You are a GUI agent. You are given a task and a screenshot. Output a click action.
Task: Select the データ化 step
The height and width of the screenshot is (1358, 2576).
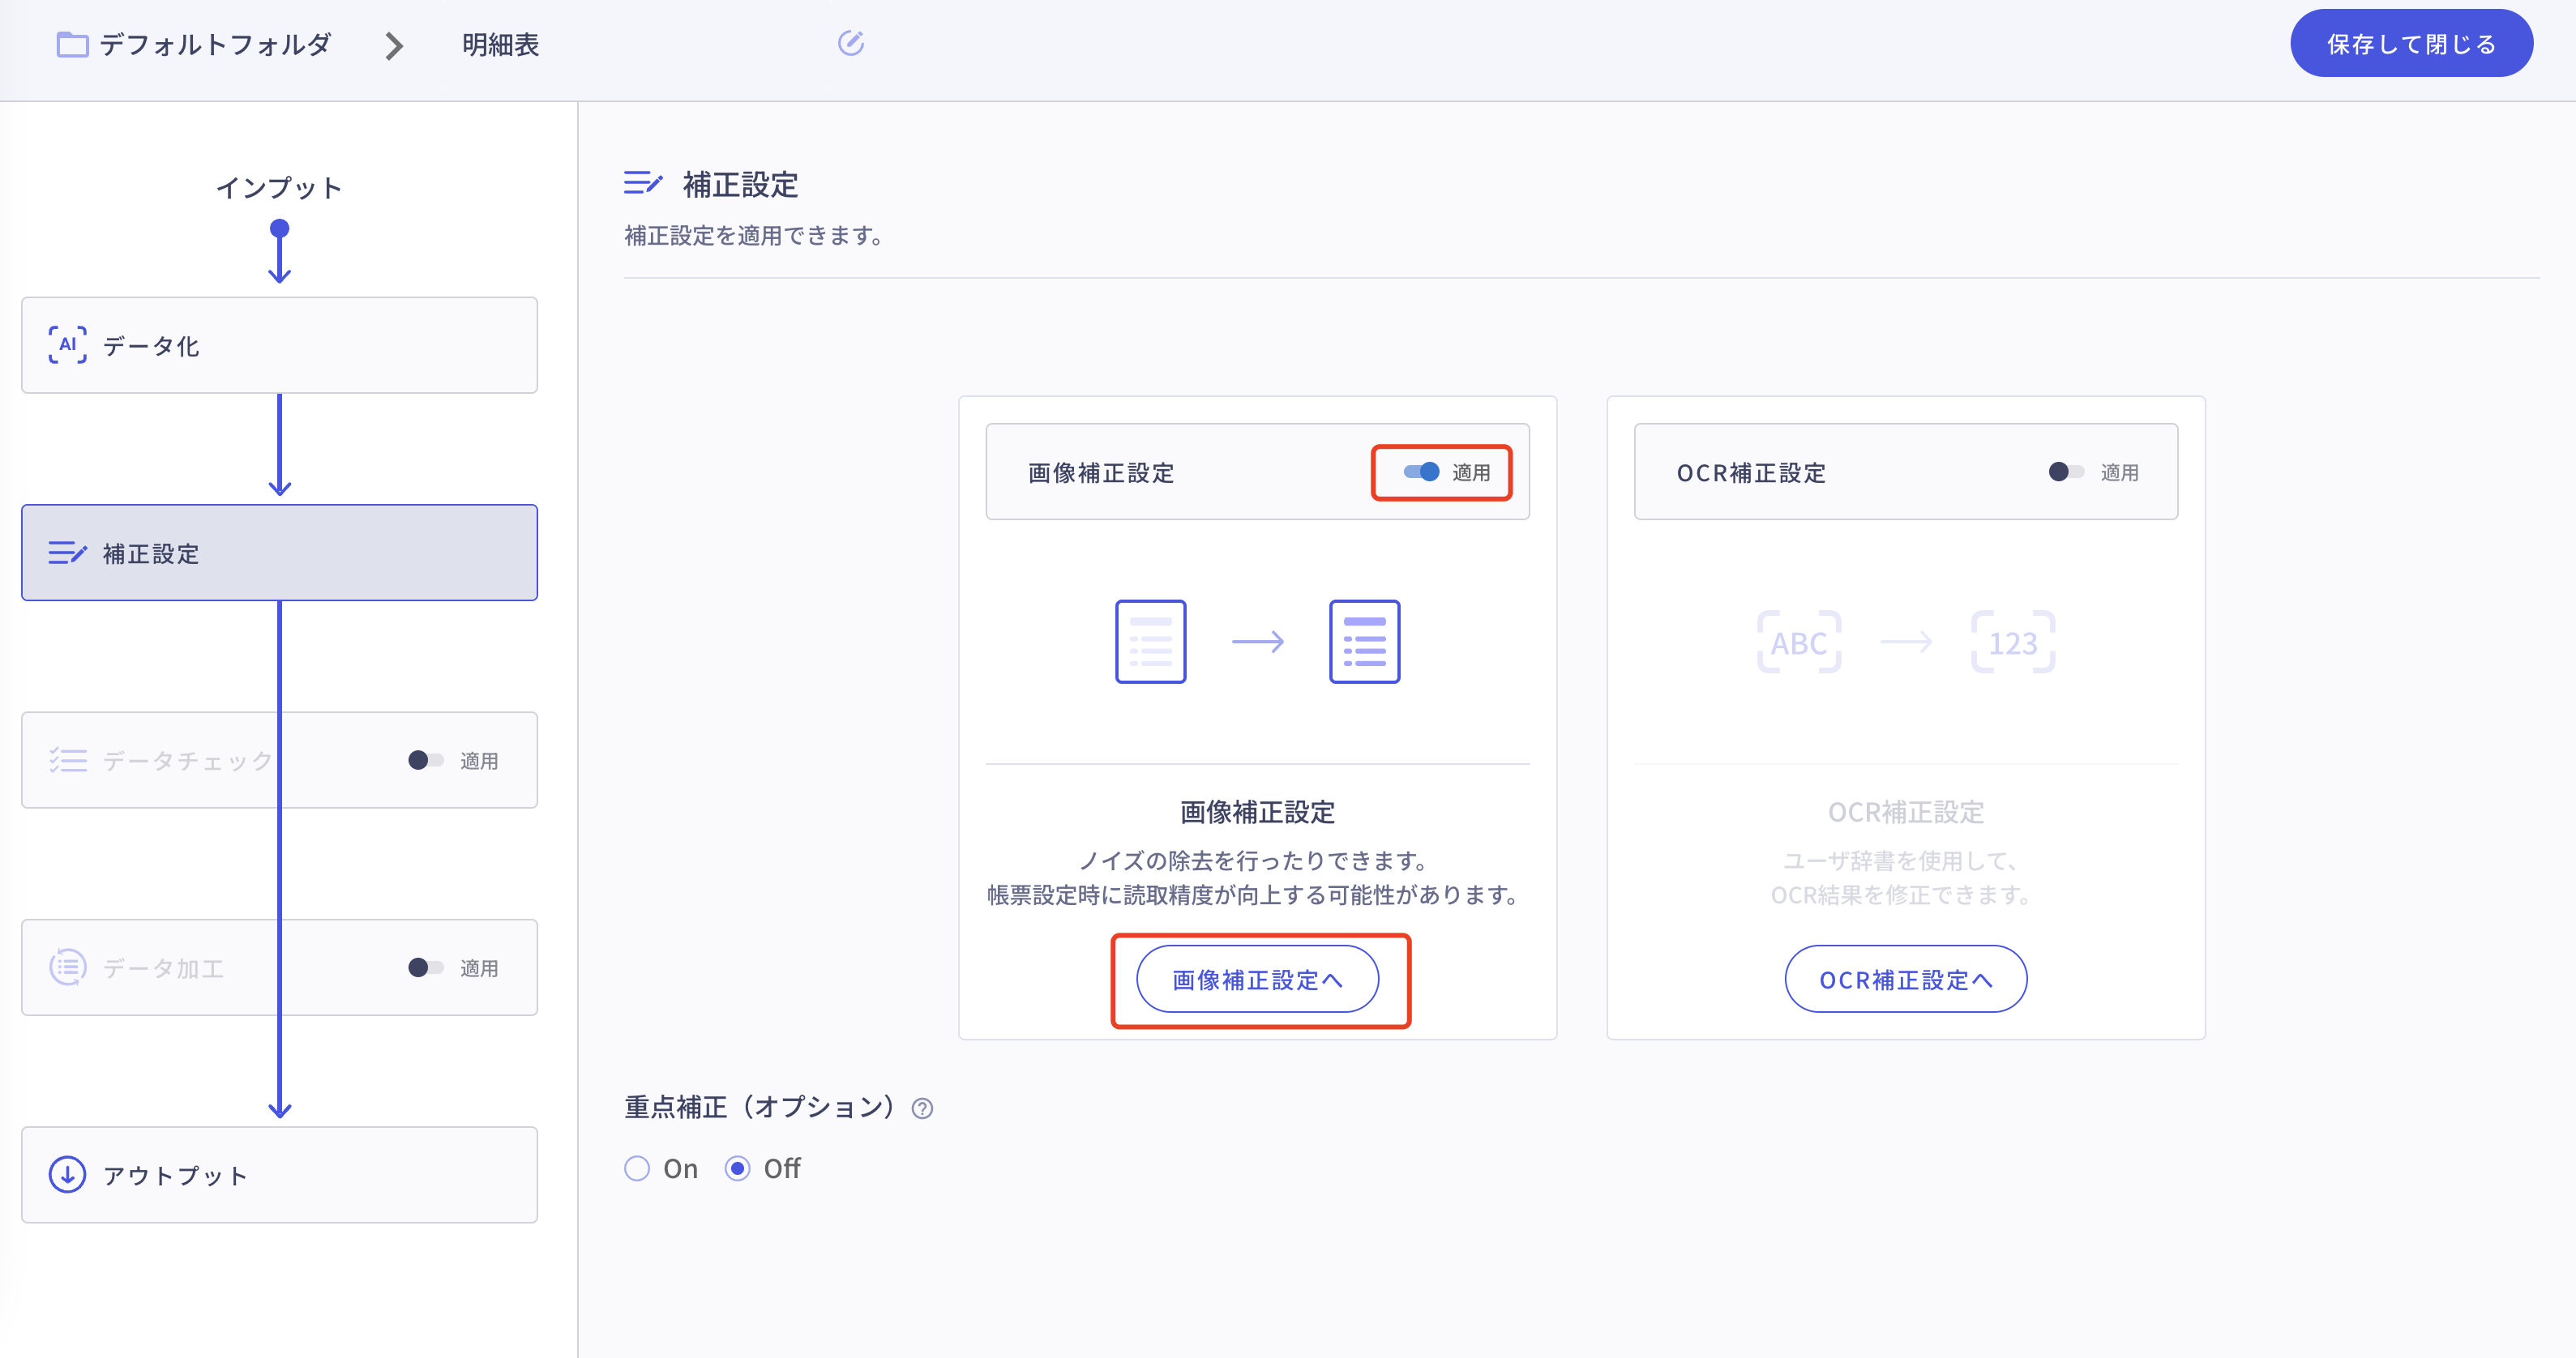279,344
